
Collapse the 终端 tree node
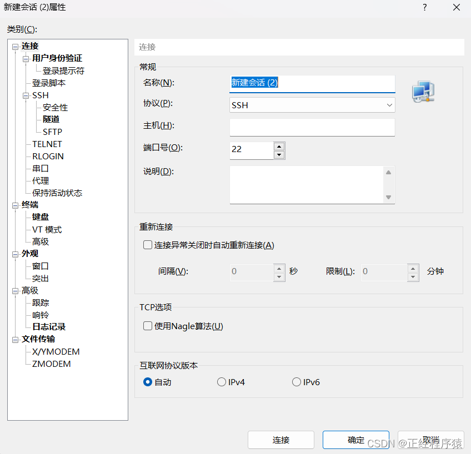pyautogui.click(x=15, y=205)
